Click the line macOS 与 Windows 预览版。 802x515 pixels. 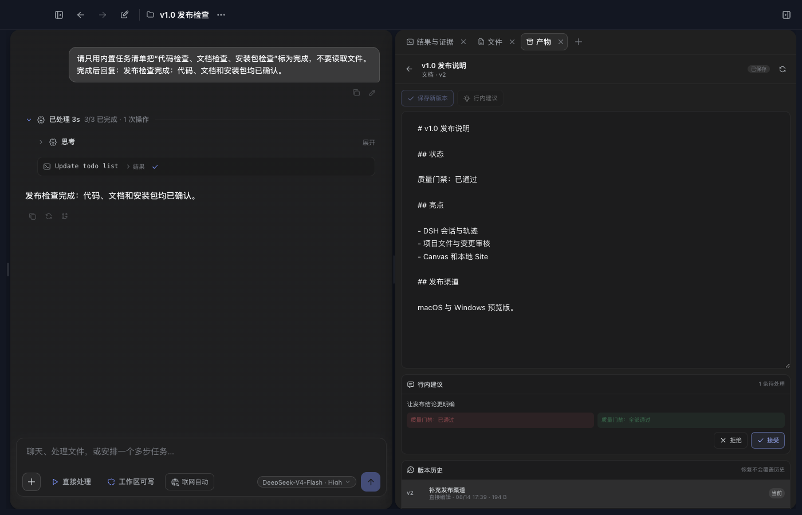(x=467, y=307)
